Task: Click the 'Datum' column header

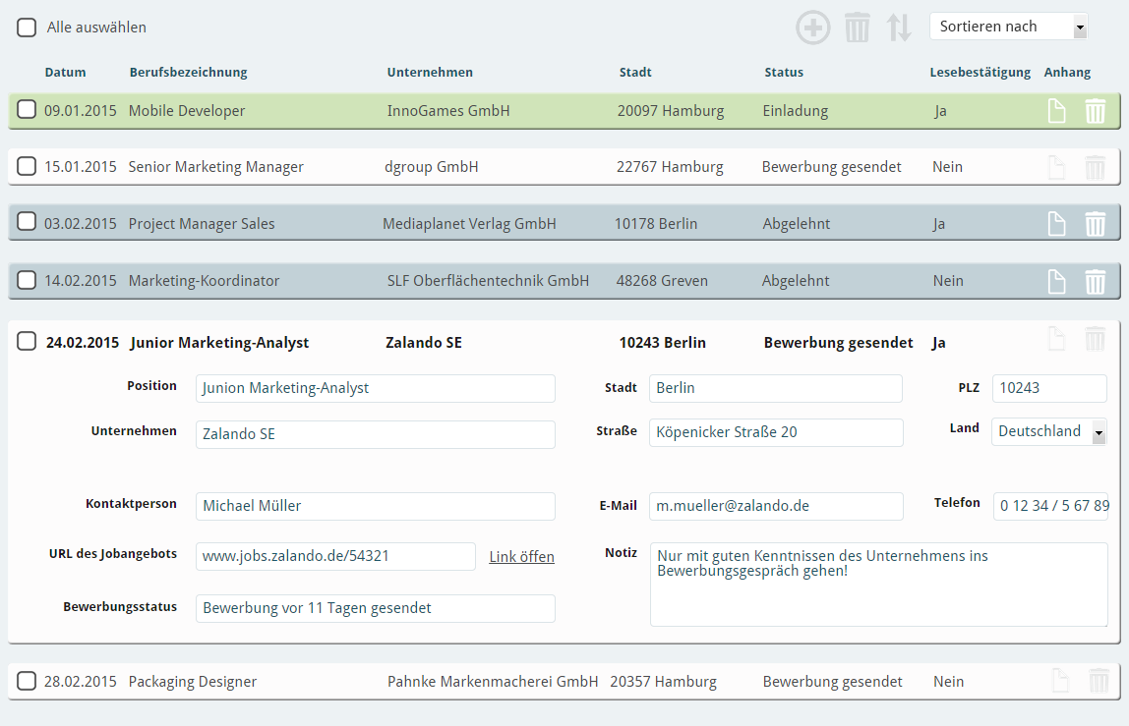Action: pyautogui.click(x=65, y=72)
